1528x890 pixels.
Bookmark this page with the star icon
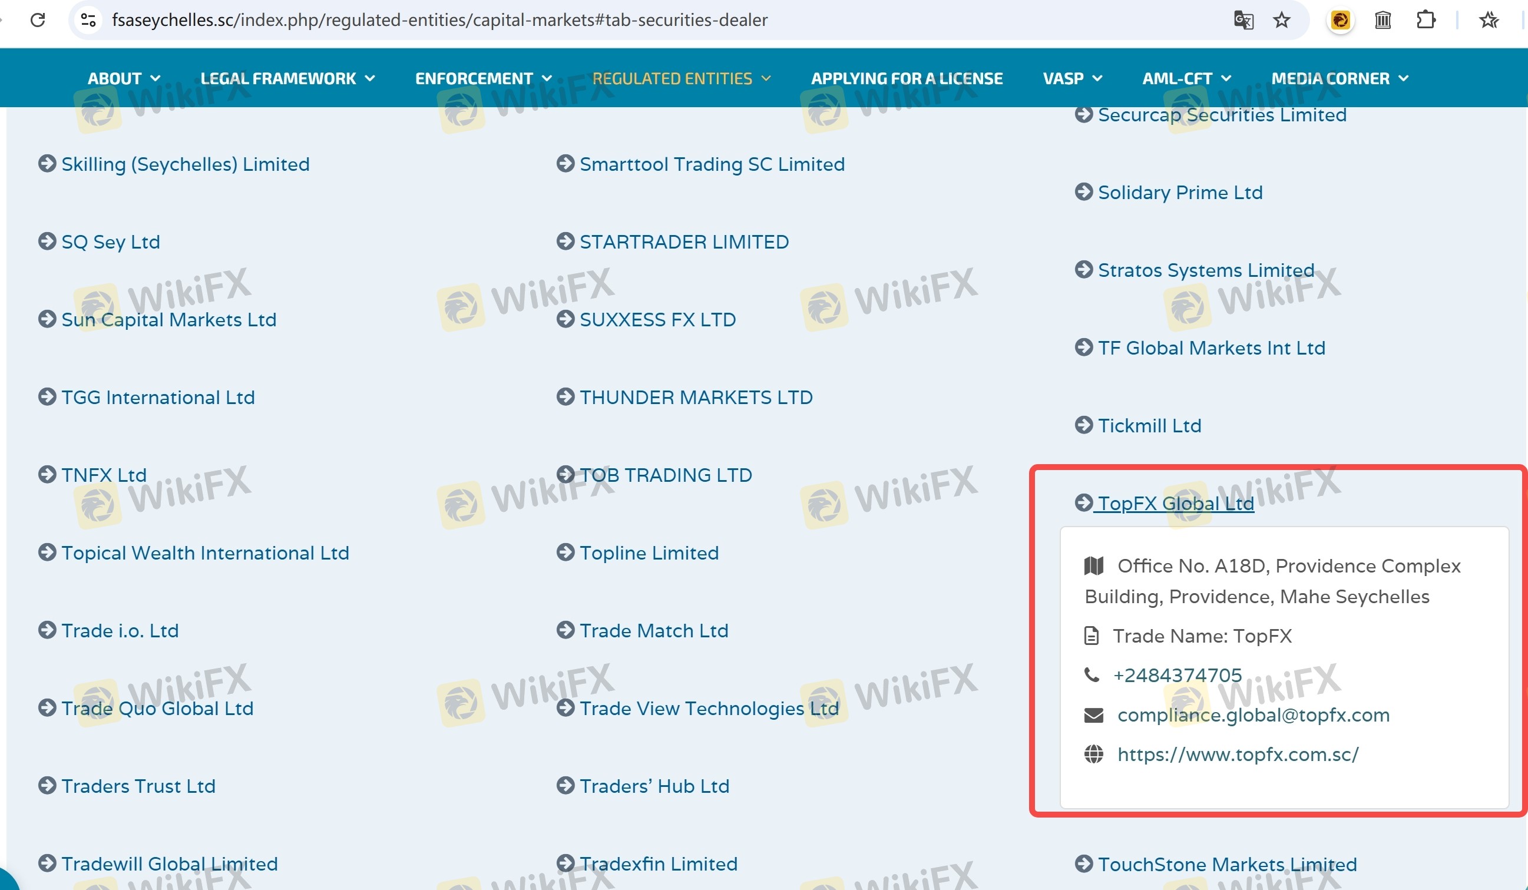[x=1281, y=20]
